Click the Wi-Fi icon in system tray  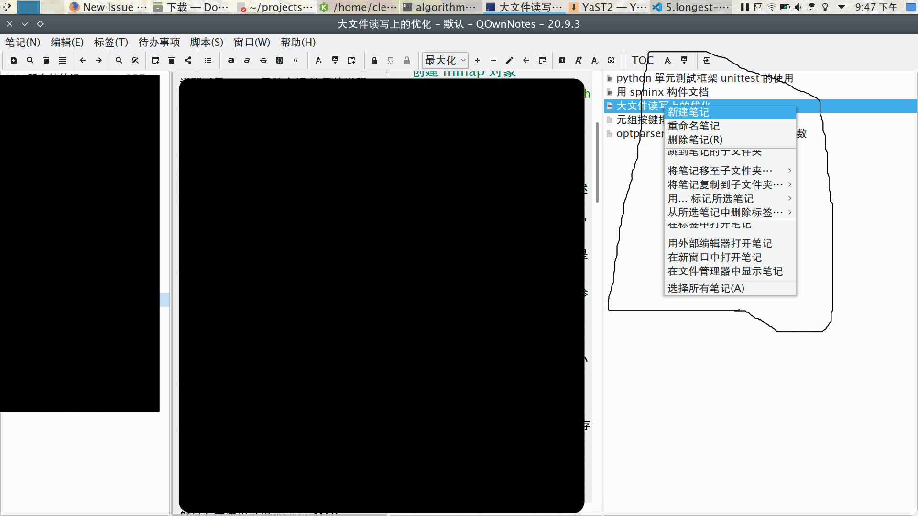pos(771,7)
